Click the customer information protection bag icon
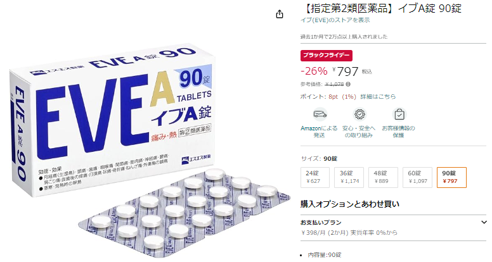The image size is (492, 262). click(399, 115)
